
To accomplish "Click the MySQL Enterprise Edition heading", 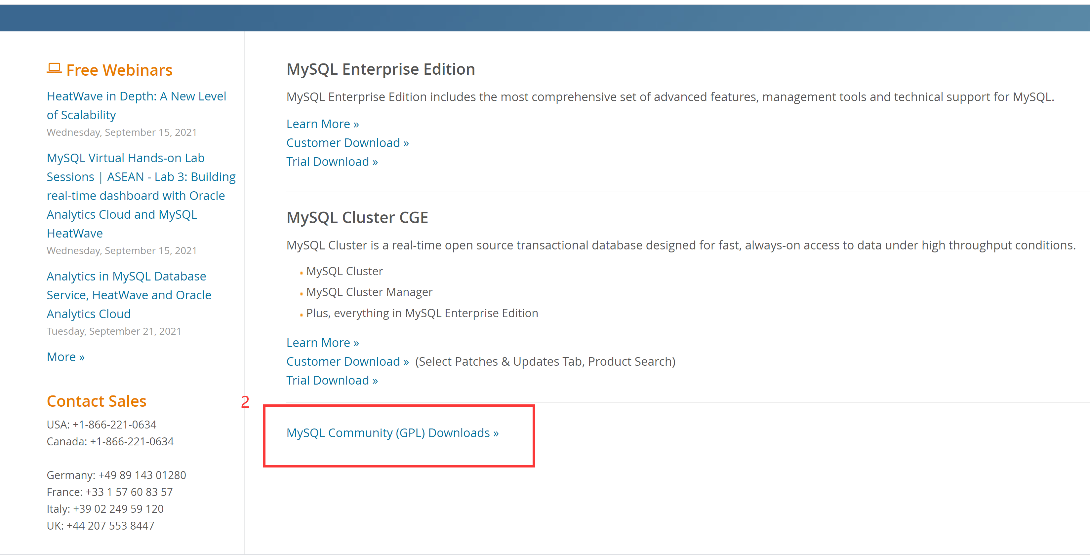I will 381,69.
